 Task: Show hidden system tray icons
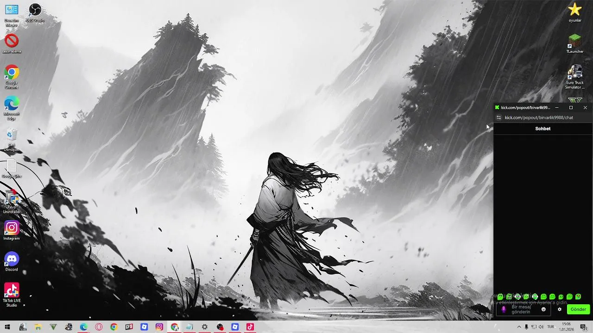point(519,327)
